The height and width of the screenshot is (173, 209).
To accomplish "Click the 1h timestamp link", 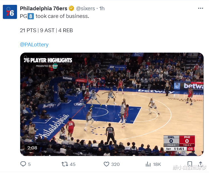I will [x=102, y=9].
